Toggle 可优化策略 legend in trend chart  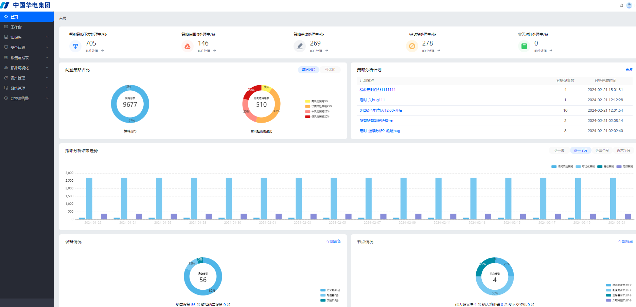(585, 167)
